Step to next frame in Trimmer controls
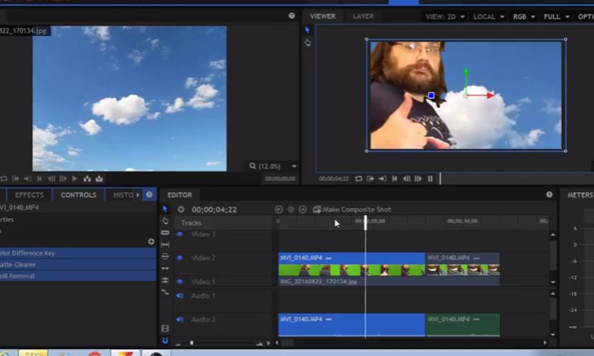594x356 pixels. pyautogui.click(x=64, y=179)
